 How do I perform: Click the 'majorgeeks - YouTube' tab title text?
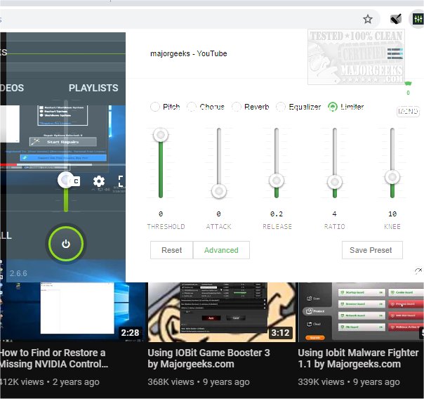[188, 53]
